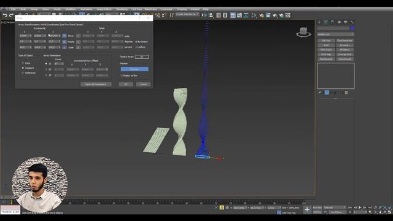393x221 pixels.
Task: Open the Material Editor icon
Action: tap(254, 15)
